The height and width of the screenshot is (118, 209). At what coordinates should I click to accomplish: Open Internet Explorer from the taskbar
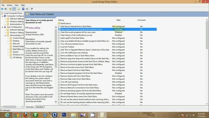click(7, 115)
